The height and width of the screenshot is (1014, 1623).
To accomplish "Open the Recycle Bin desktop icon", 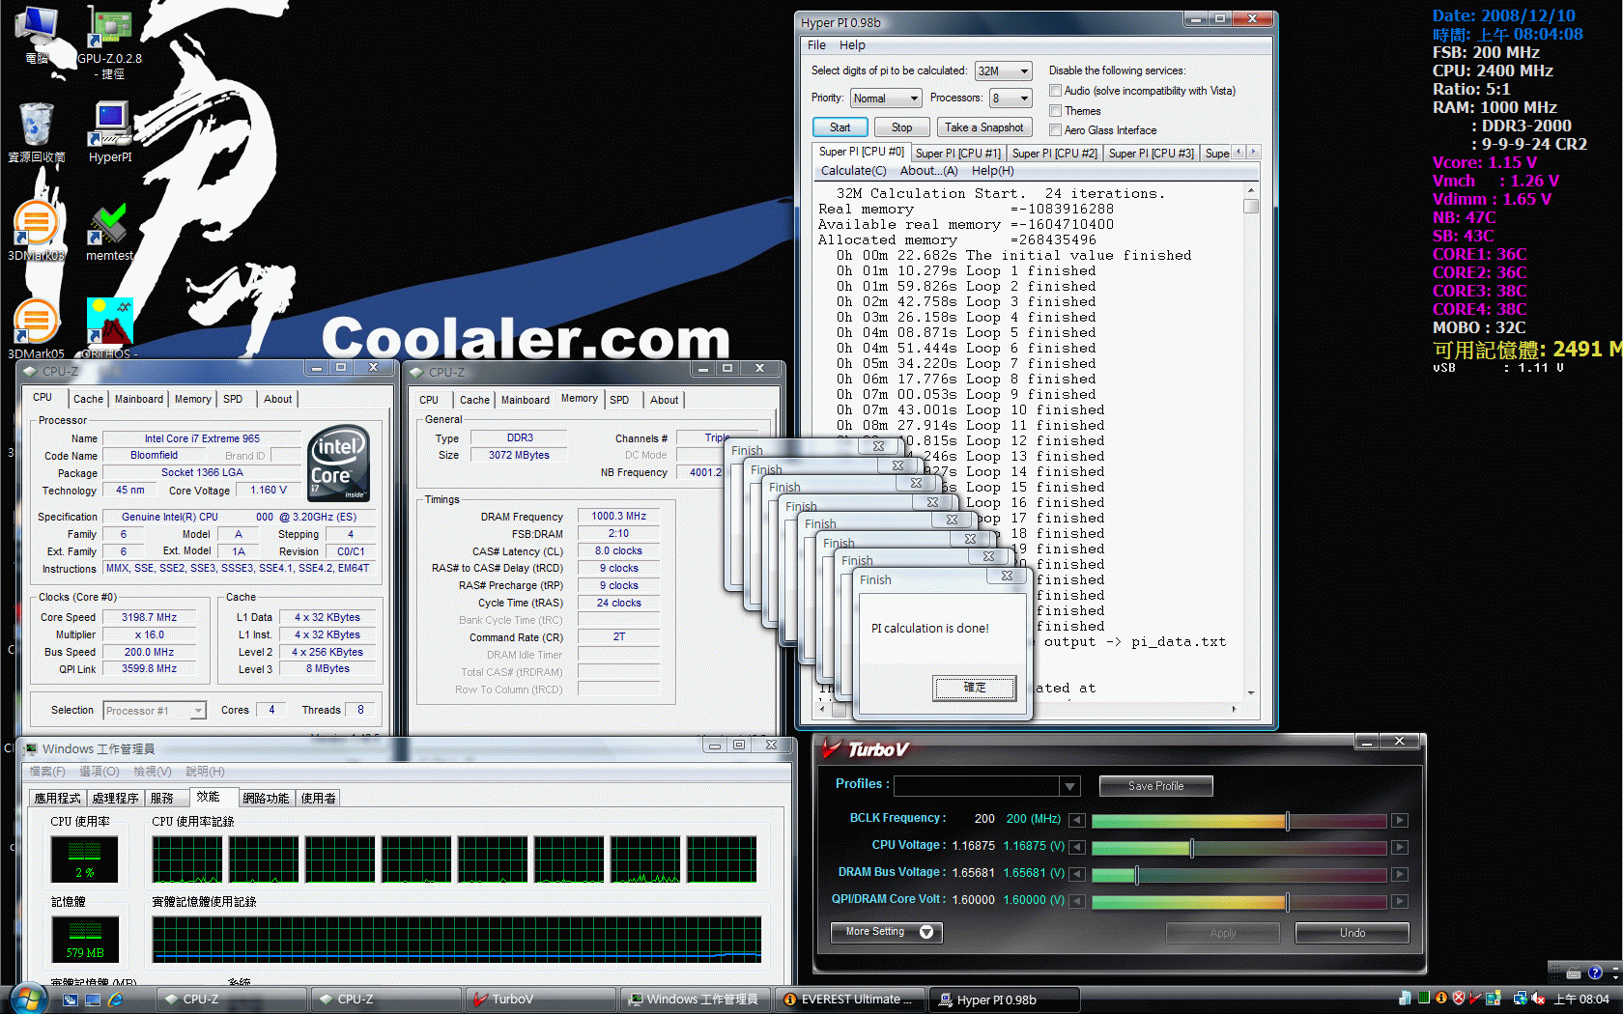I will click(x=37, y=132).
